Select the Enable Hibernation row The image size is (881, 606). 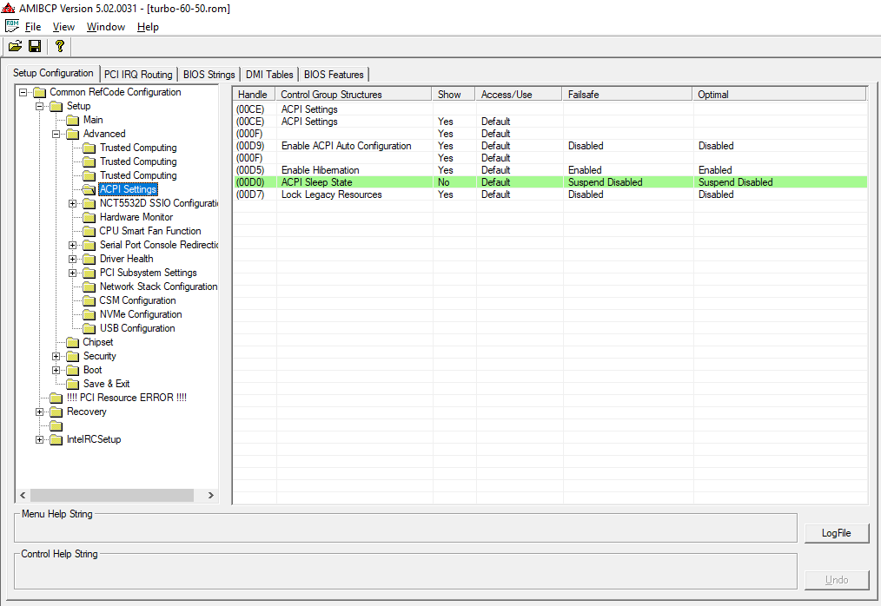pyautogui.click(x=551, y=170)
